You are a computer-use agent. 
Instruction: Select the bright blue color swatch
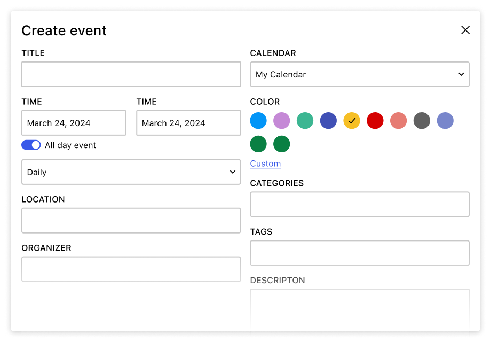point(258,121)
